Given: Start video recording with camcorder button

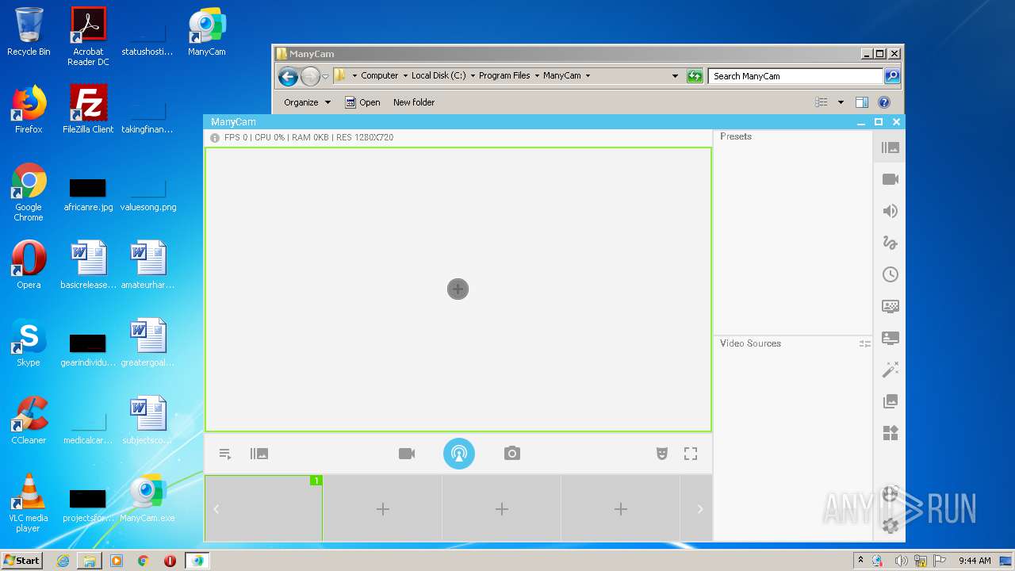Looking at the screenshot, I should pyautogui.click(x=407, y=454).
